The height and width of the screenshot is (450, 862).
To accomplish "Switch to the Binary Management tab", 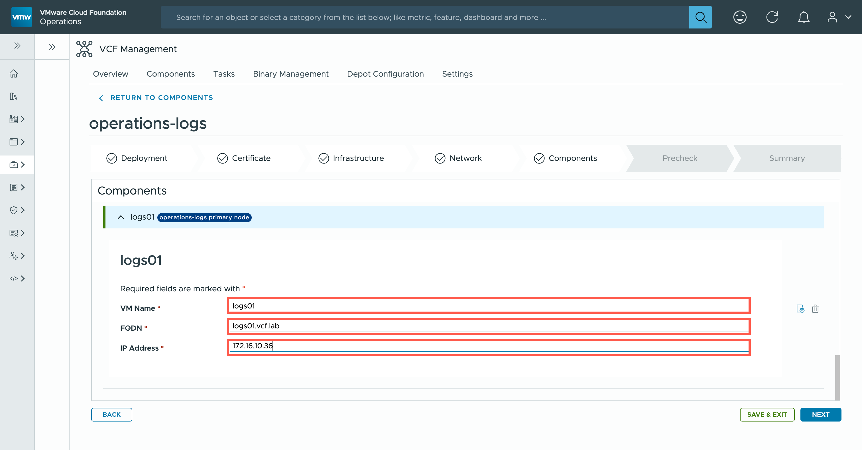I will [x=290, y=74].
